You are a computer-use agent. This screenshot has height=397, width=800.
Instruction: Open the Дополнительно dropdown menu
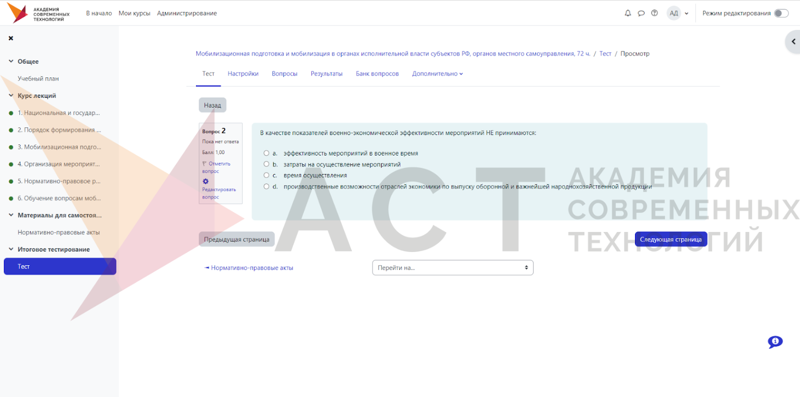coord(437,73)
